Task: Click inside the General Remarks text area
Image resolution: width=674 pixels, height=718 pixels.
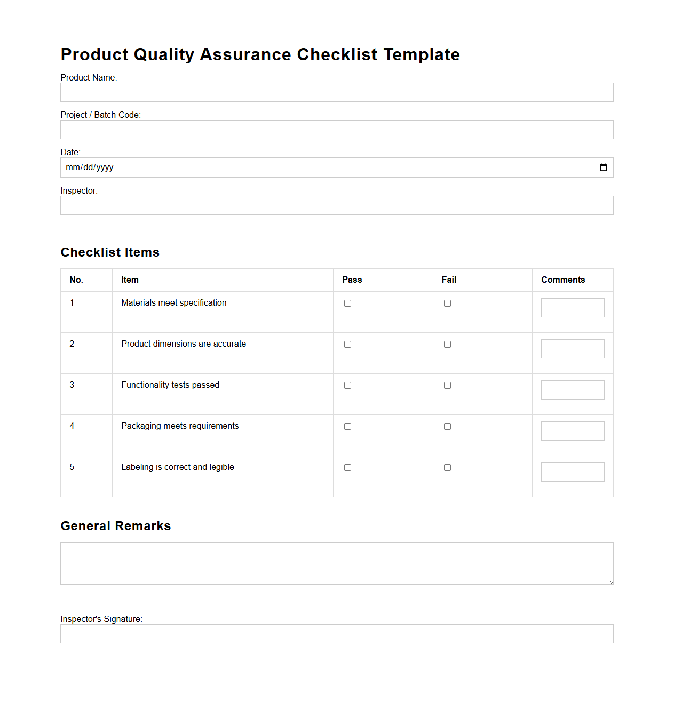Action: click(336, 563)
